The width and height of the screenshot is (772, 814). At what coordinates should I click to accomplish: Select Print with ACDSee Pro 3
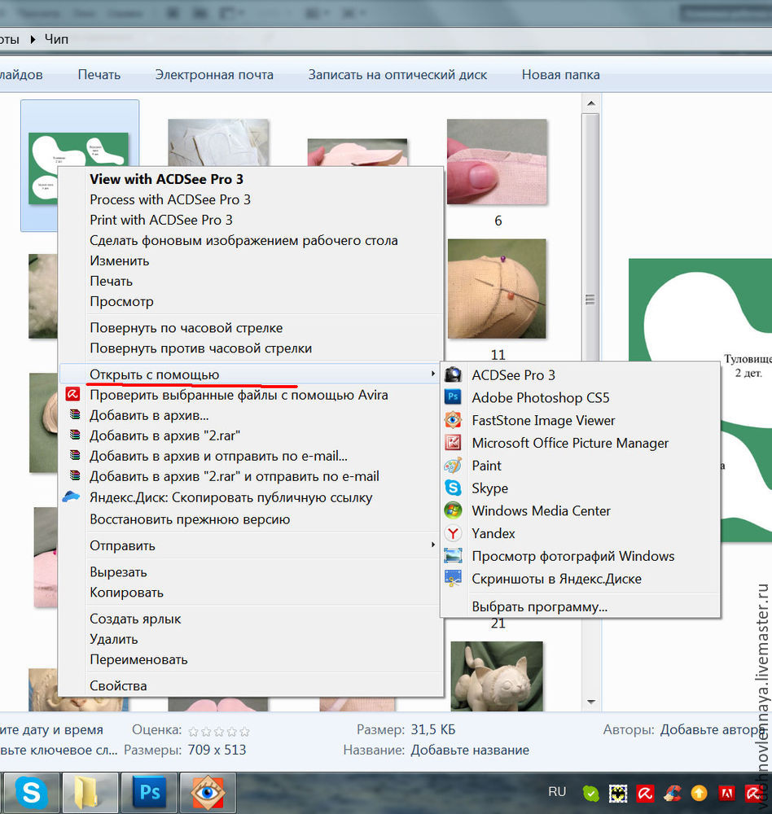(250, 220)
